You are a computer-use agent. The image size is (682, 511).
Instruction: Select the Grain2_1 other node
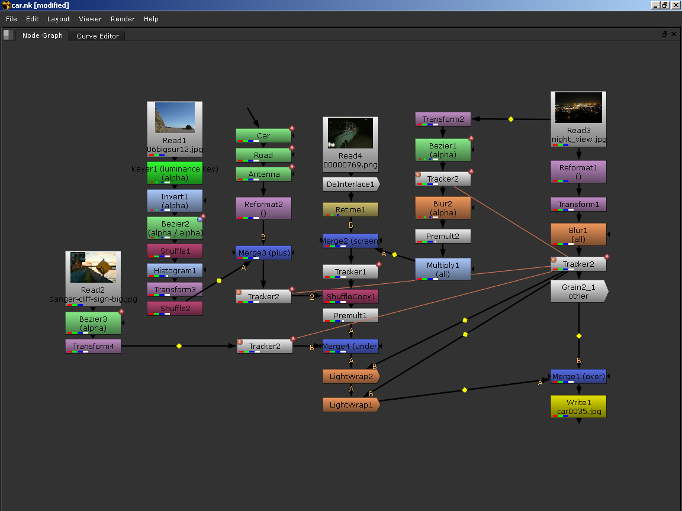[580, 291]
